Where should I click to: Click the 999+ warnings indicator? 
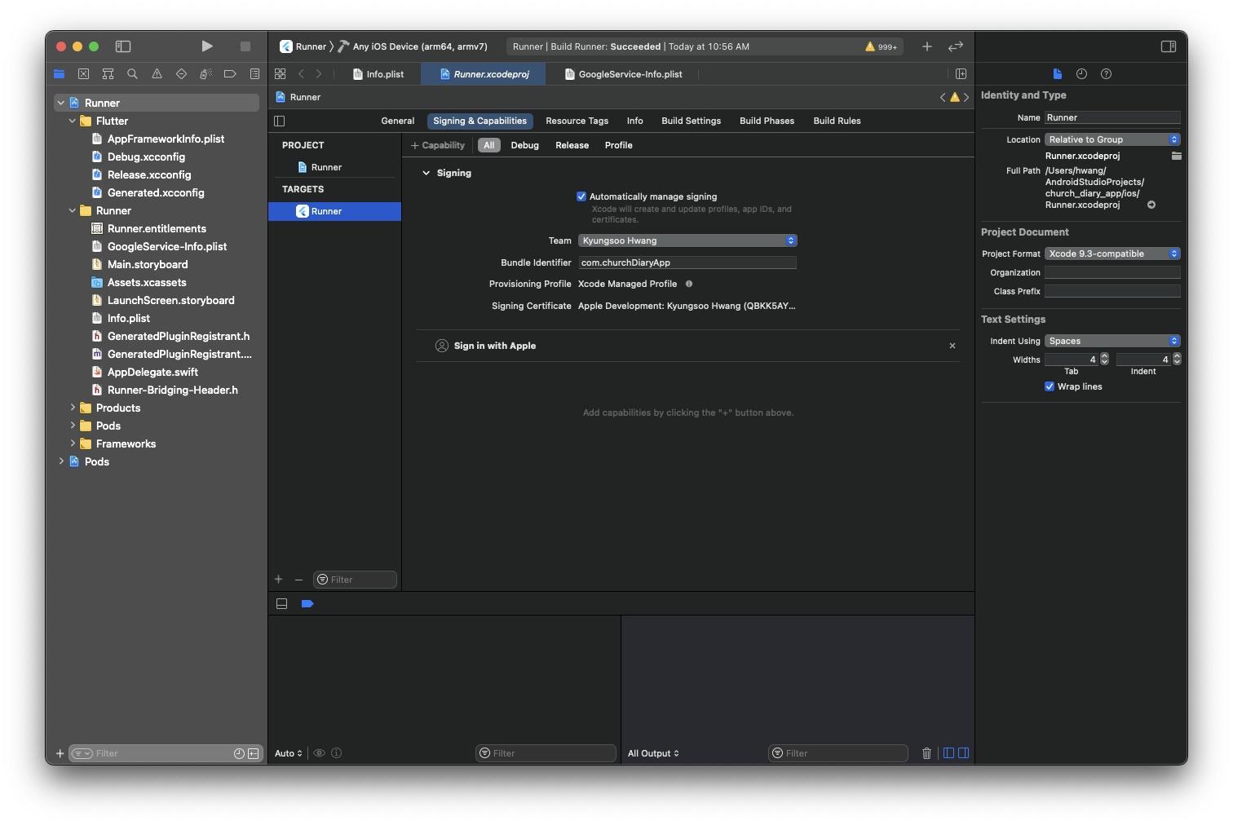[x=882, y=47]
